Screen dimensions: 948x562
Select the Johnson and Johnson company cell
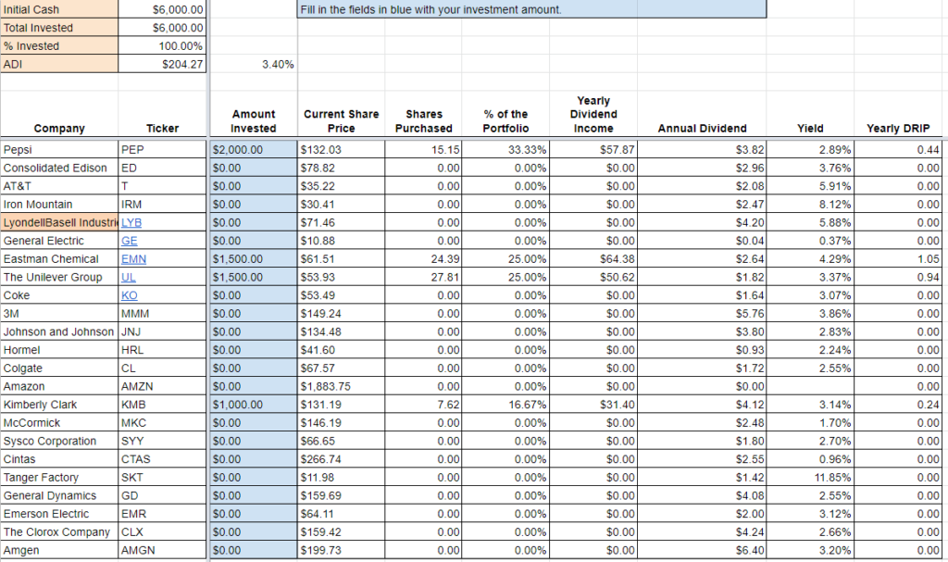pos(59,331)
